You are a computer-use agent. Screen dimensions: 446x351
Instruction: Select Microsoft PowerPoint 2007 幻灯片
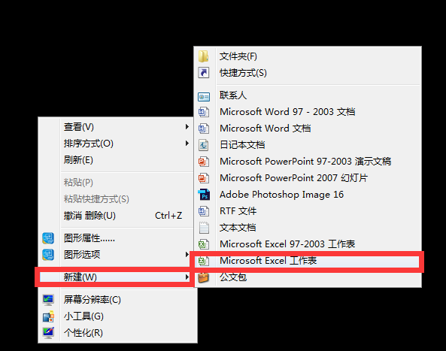[x=308, y=178]
